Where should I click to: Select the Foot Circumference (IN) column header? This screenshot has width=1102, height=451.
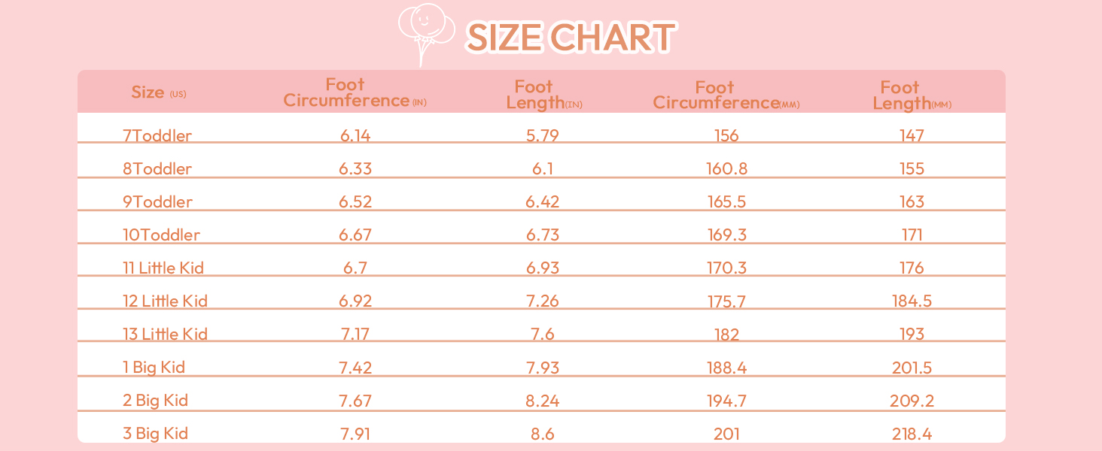point(355,92)
